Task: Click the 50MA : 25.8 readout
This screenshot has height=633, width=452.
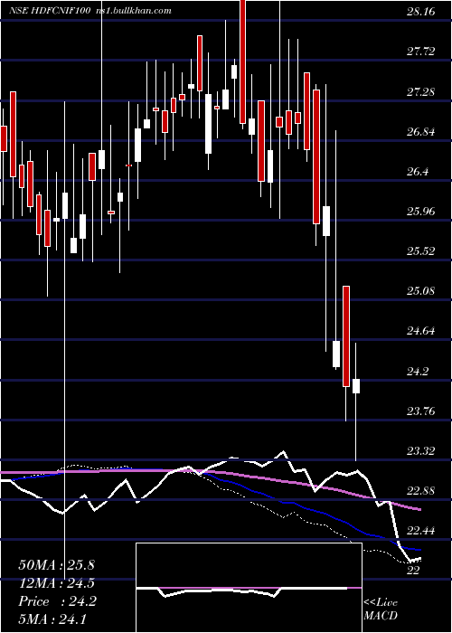Action: point(56,565)
